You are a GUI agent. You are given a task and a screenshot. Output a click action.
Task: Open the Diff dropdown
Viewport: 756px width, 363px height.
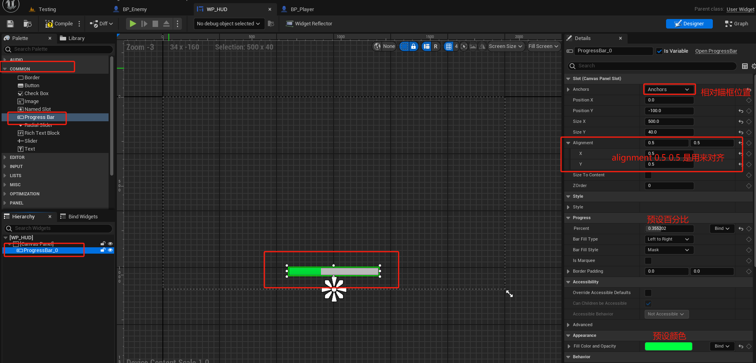(x=101, y=24)
